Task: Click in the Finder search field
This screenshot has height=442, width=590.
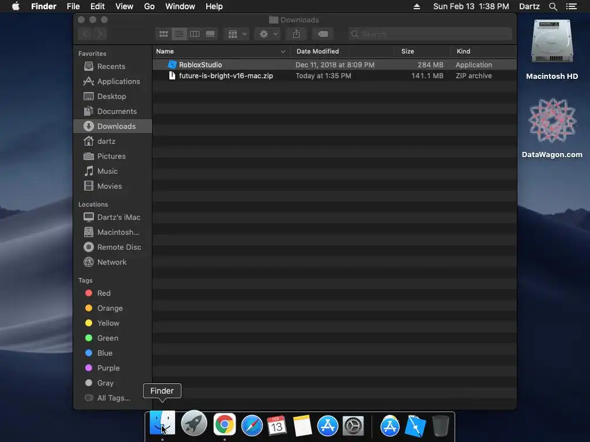Action: [x=430, y=34]
